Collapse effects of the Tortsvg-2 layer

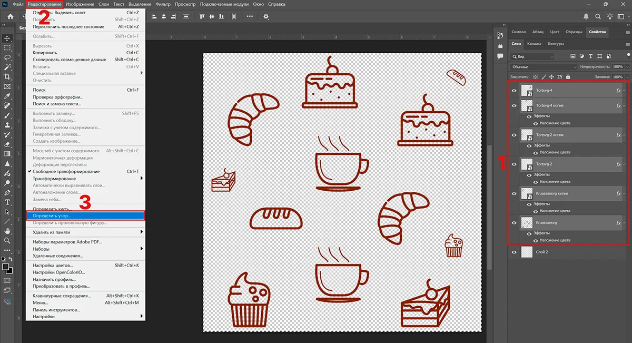(x=625, y=164)
